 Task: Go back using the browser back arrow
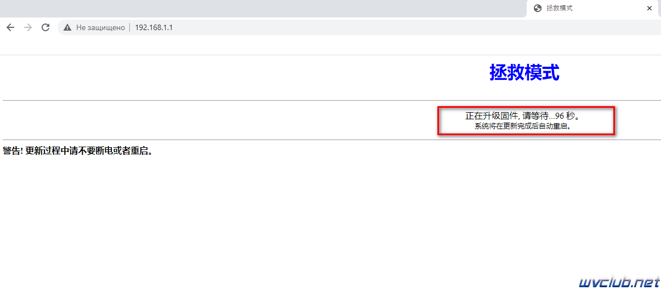point(10,27)
